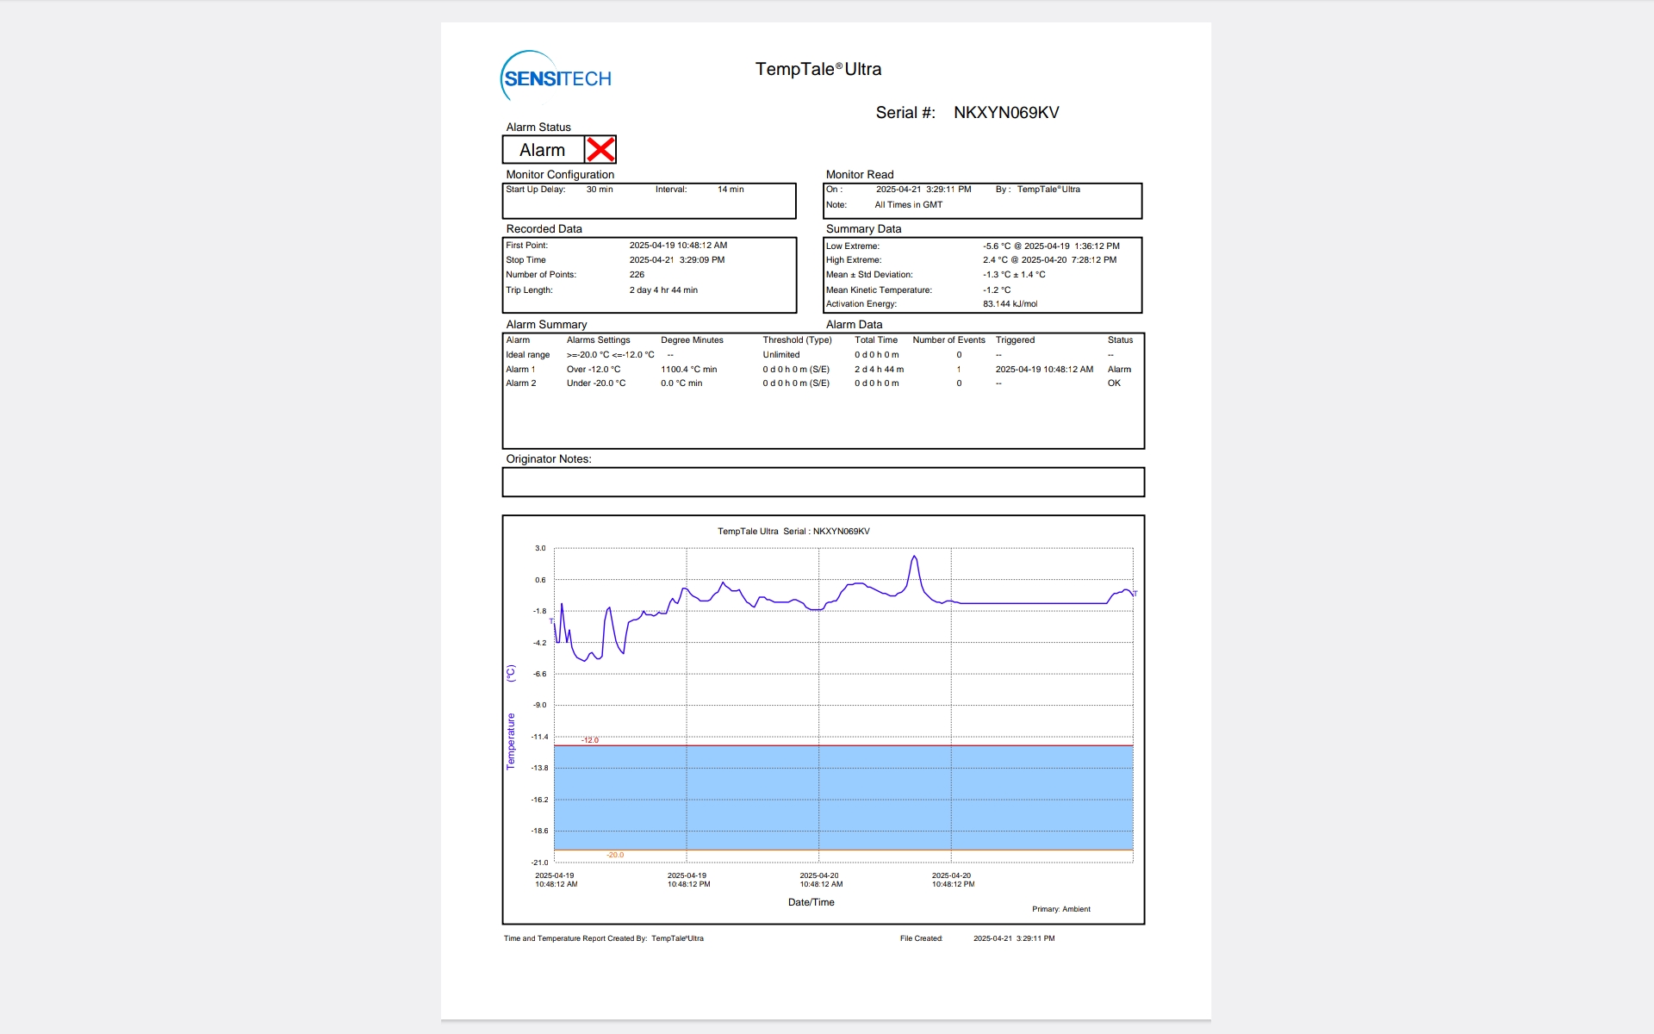Click the Temperature y-axis label

pyautogui.click(x=510, y=741)
